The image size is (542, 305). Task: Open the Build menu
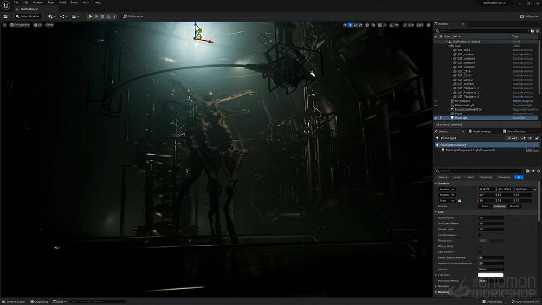62,2
